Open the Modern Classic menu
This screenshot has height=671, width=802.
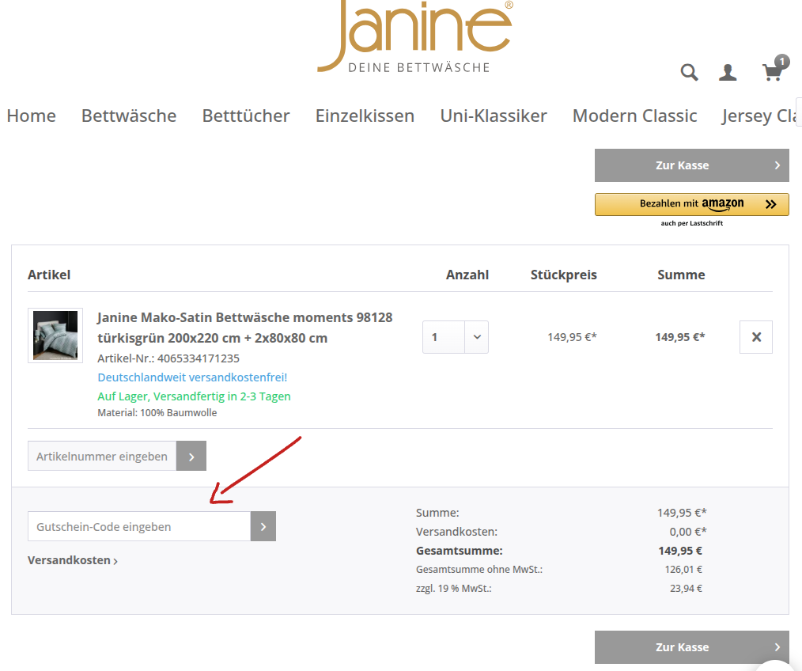click(635, 116)
